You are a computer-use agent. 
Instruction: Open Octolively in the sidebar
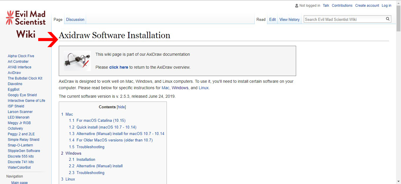click(15, 129)
